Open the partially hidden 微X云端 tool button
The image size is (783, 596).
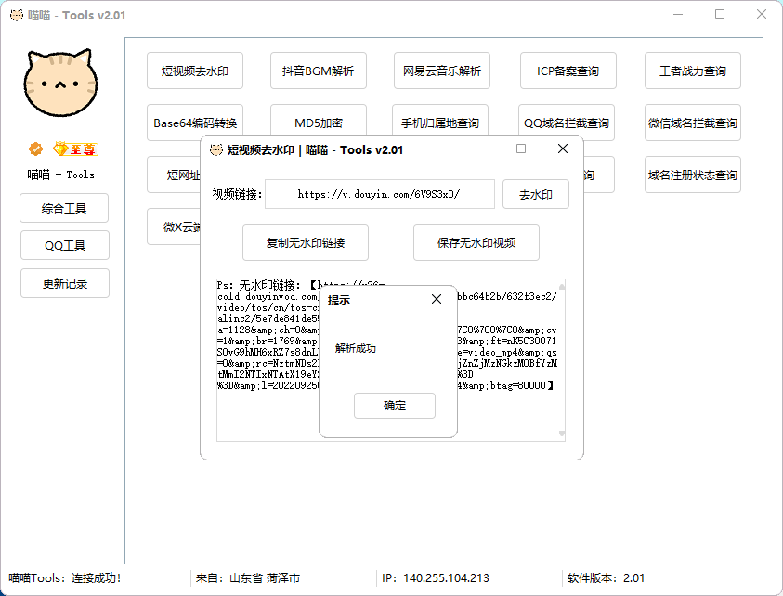174,227
